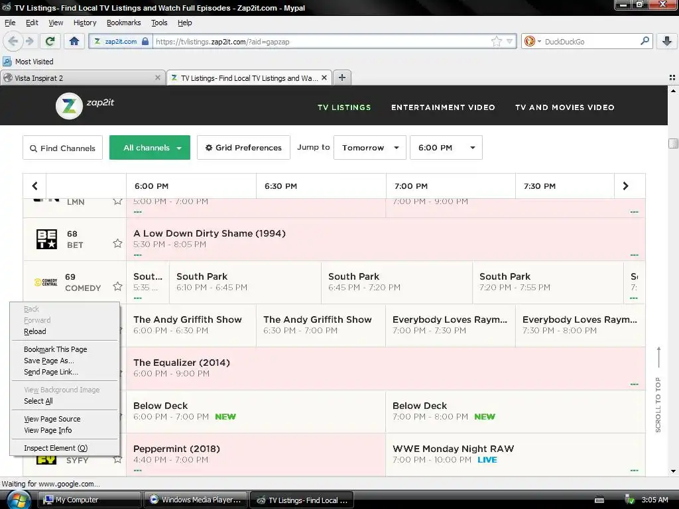Viewport: 679px width, 509px height.
Task: Click the list all tabs icon
Action: pos(672,78)
